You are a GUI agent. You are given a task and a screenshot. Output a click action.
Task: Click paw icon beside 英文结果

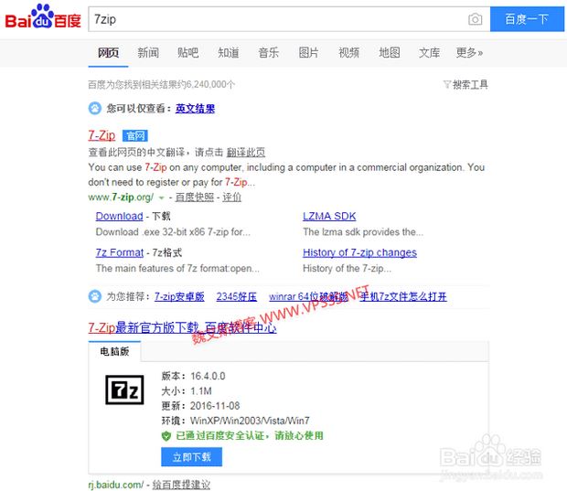coord(95,108)
